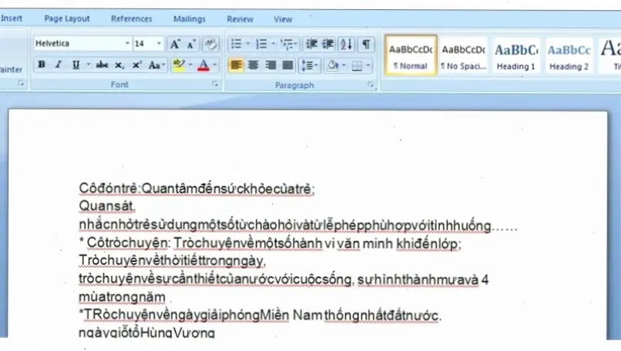The width and height of the screenshot is (621, 351).
Task: Open Bullets library dropdown arrow
Action: point(248,44)
